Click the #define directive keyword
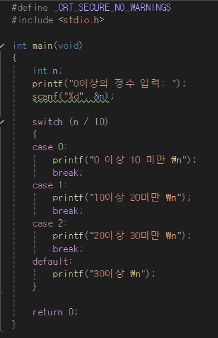The width and height of the screenshot is (218, 338). (x=30, y=8)
